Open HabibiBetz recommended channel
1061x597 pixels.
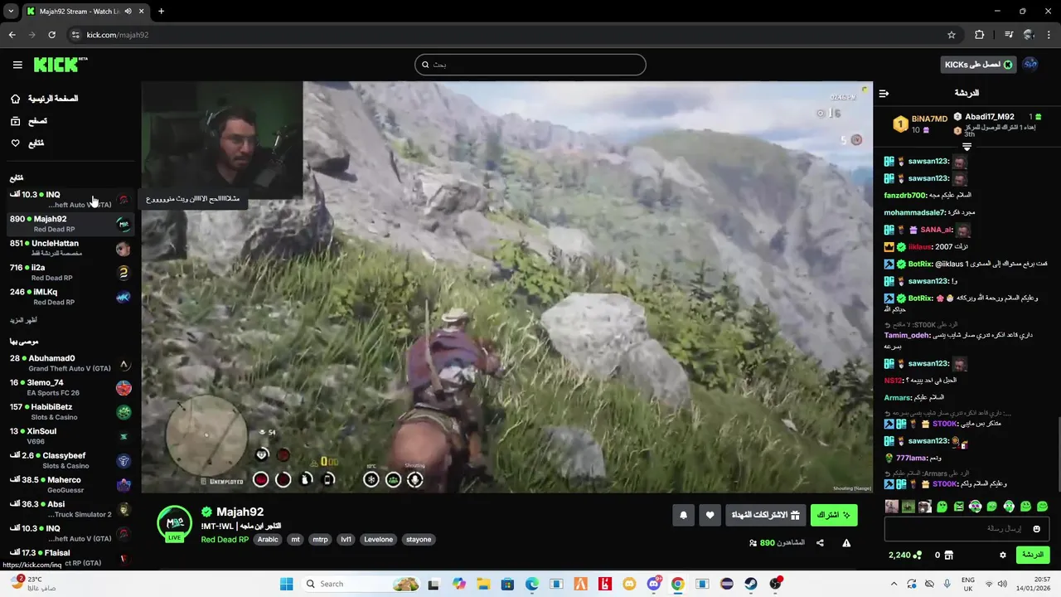click(x=70, y=412)
